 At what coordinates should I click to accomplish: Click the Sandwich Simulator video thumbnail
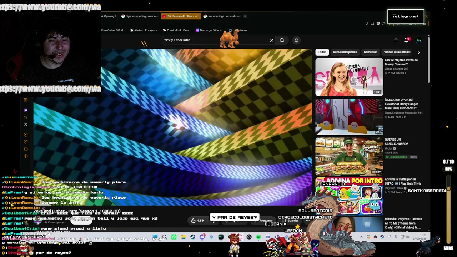(x=349, y=157)
